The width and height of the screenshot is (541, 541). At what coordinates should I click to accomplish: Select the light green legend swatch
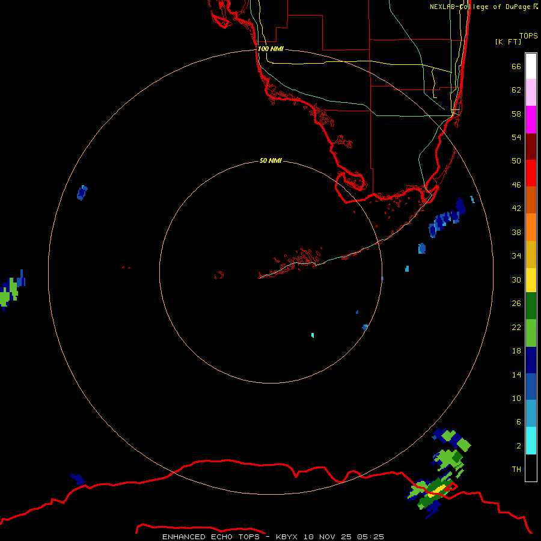tap(531, 333)
